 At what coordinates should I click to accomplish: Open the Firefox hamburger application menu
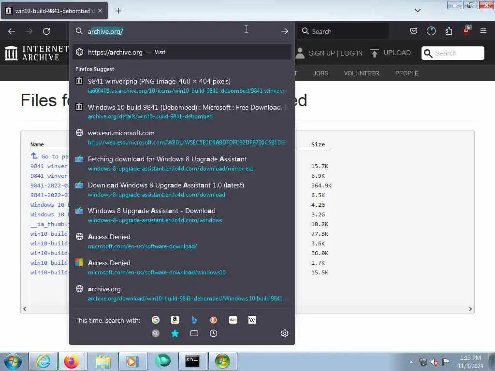point(483,31)
